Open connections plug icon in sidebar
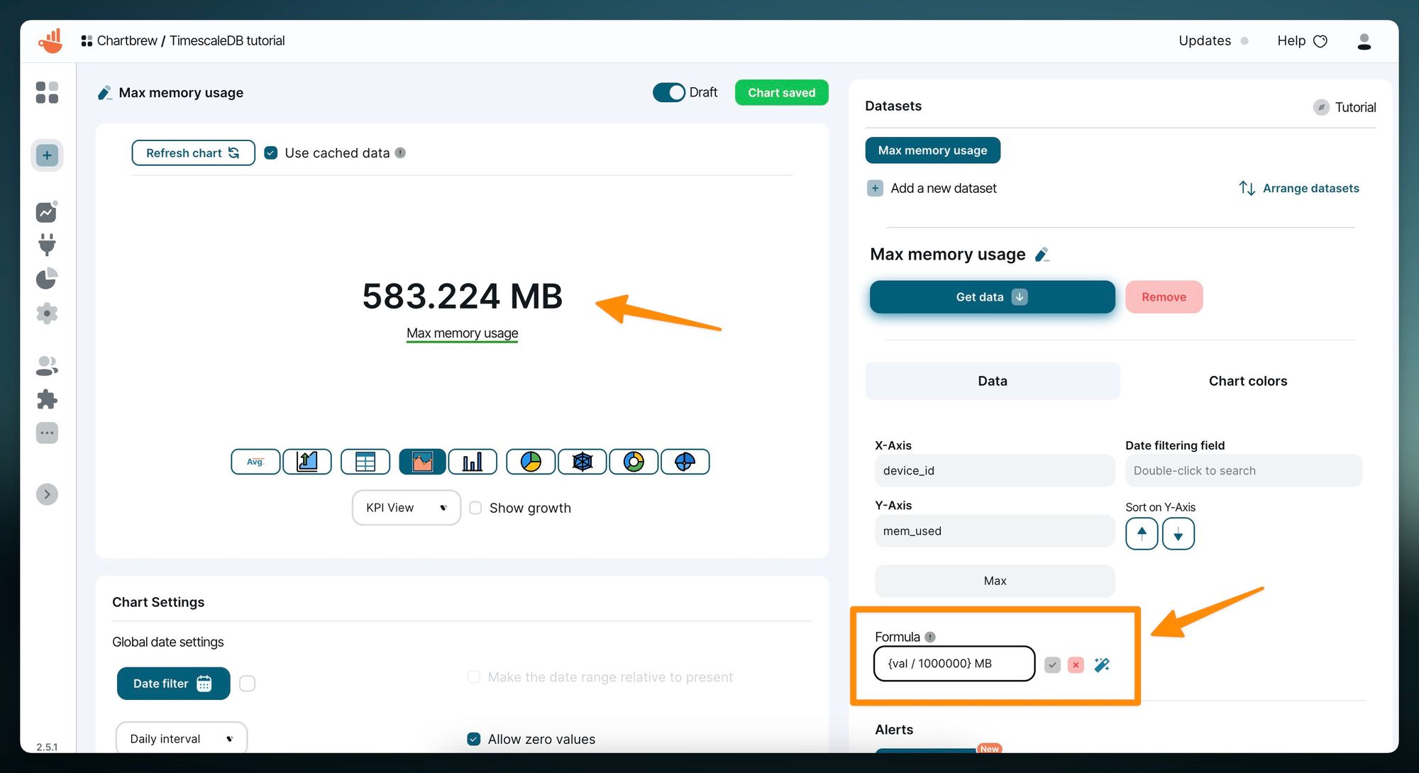The image size is (1419, 773). [x=47, y=245]
